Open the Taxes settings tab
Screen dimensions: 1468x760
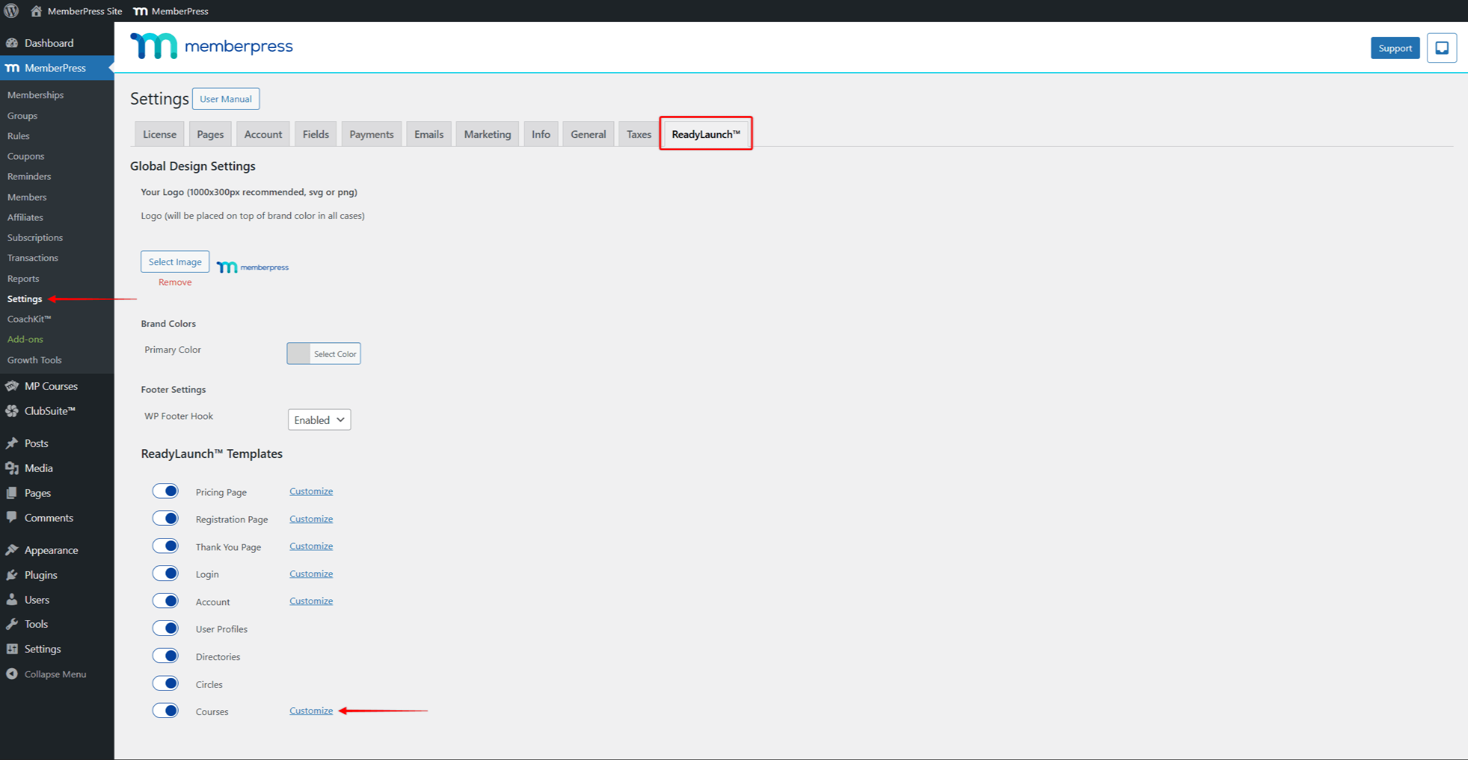pos(638,133)
